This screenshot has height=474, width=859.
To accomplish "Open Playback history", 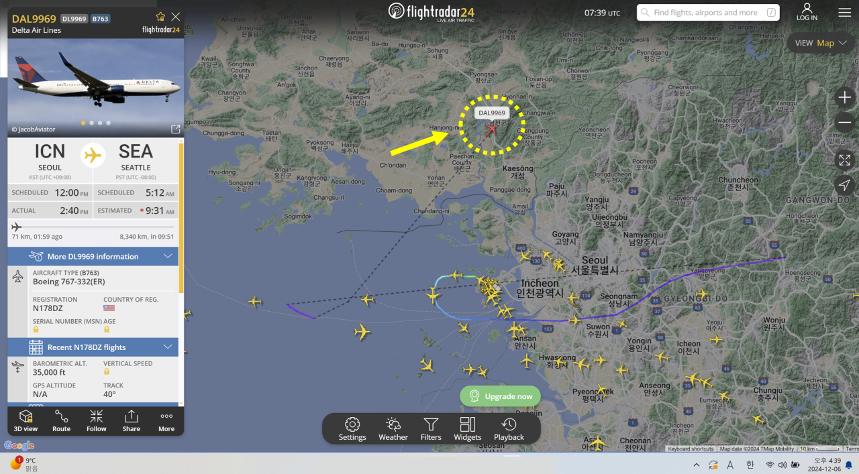I will tap(509, 429).
